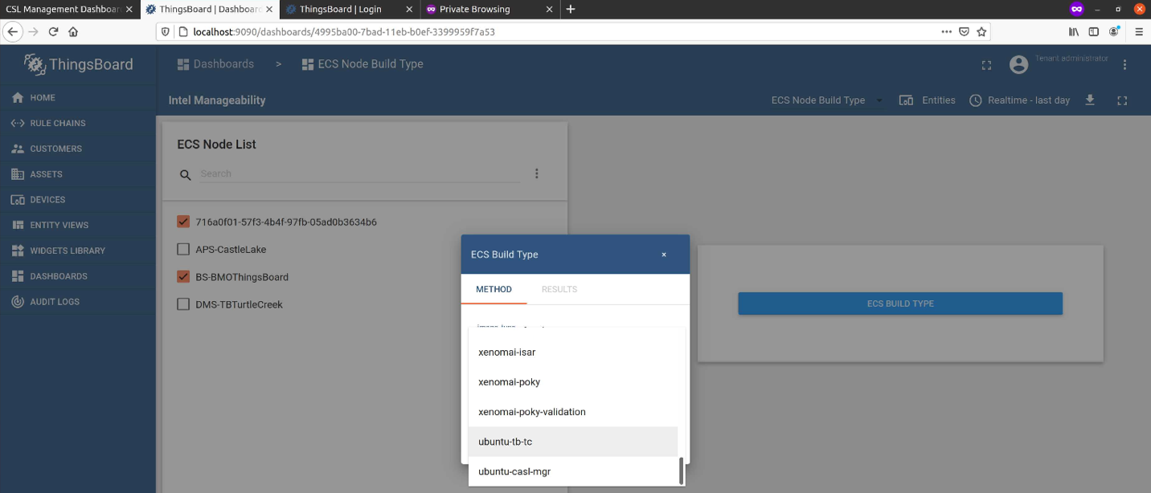The height and width of the screenshot is (493, 1151).
Task: Open browser library icon
Action: point(1074,32)
